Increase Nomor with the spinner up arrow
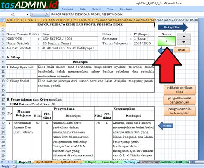Image resolution: width=204 pixels, height=168 pixels. [184, 37]
